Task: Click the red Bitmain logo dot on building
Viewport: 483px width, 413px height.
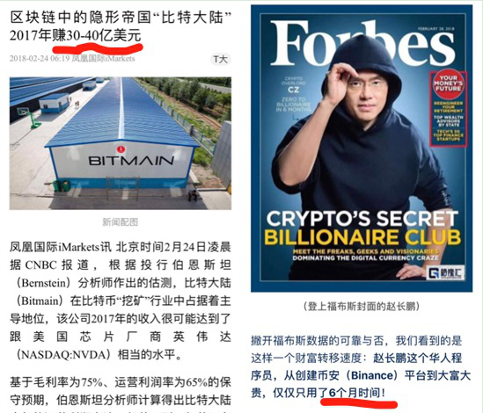Action: pyautogui.click(x=121, y=149)
